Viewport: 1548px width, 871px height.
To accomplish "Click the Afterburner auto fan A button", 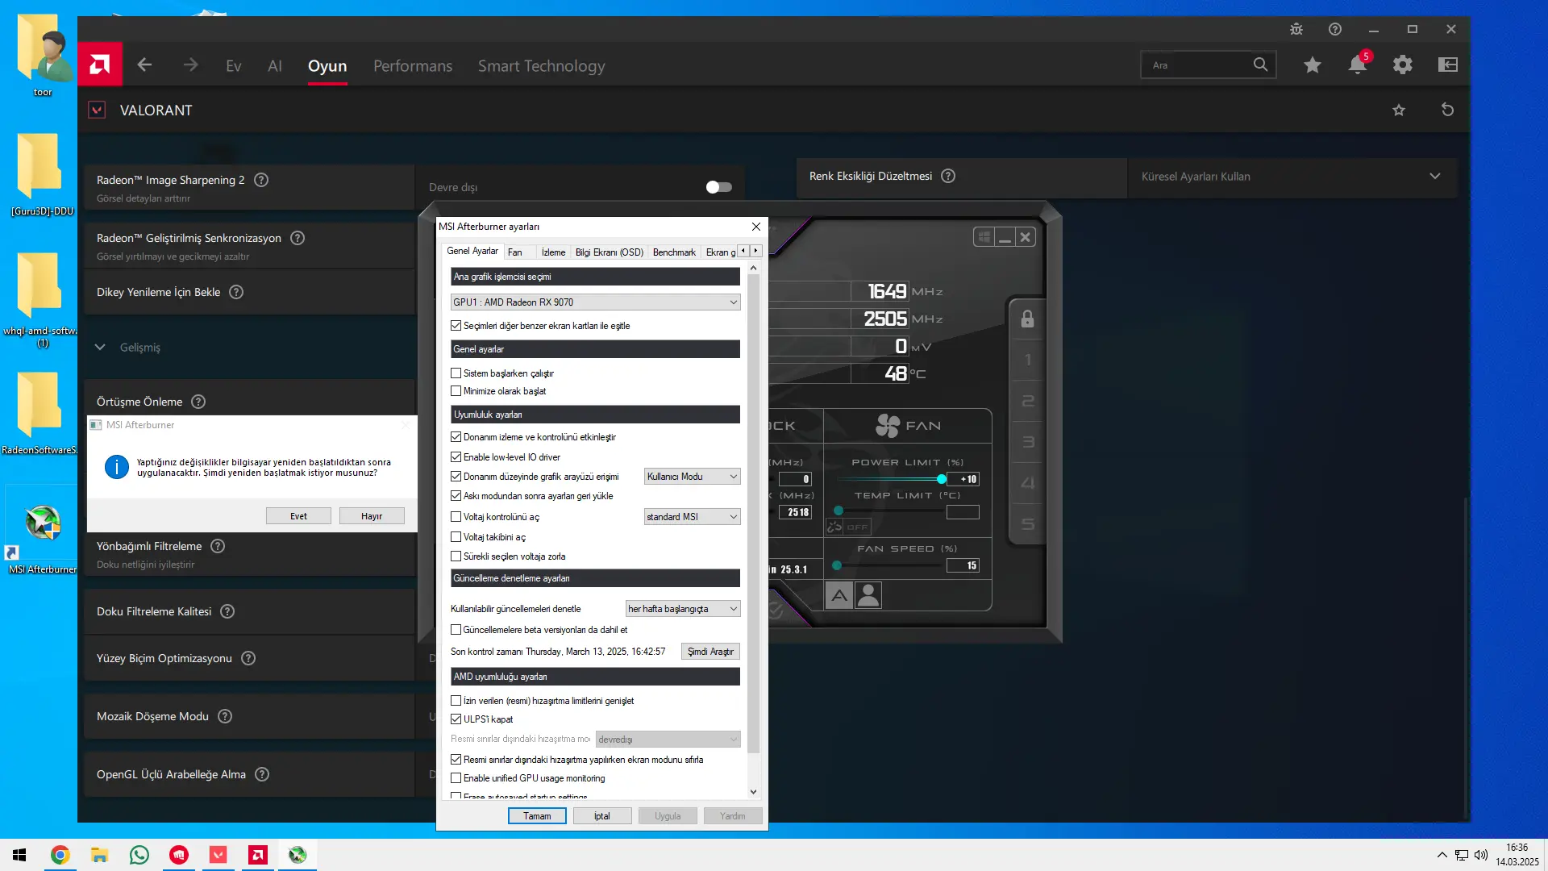I will click(839, 595).
